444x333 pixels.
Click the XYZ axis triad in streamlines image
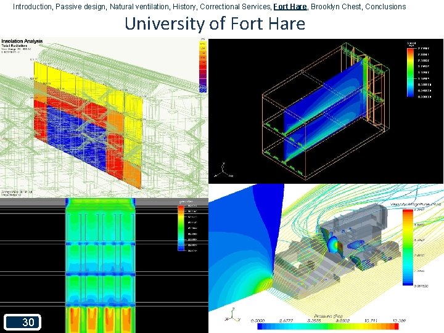232,315
